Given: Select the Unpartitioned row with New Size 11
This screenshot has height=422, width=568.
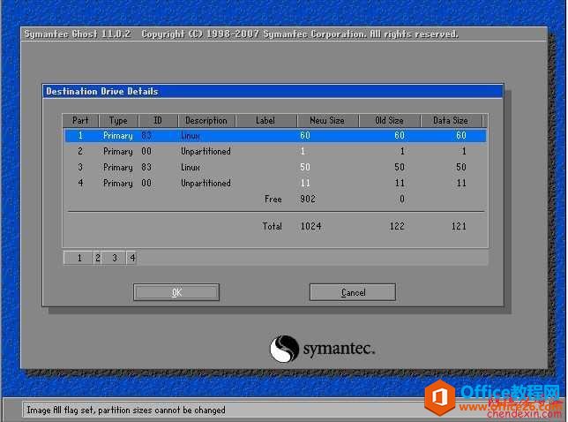Looking at the screenshot, I should [x=276, y=183].
